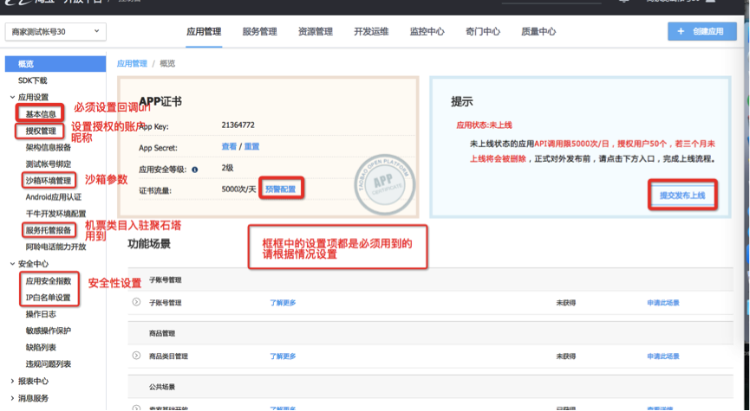Click the 2级 security level value
Viewport: 750px width, 411px height.
(x=227, y=168)
